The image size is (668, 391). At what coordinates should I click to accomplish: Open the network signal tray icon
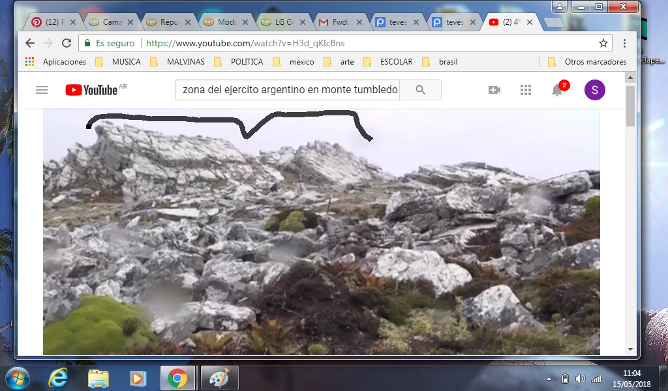click(x=596, y=379)
